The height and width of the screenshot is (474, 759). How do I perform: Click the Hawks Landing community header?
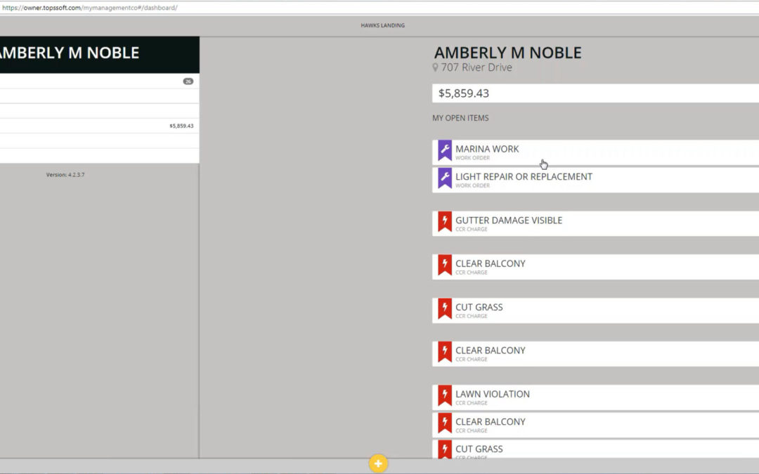click(382, 26)
